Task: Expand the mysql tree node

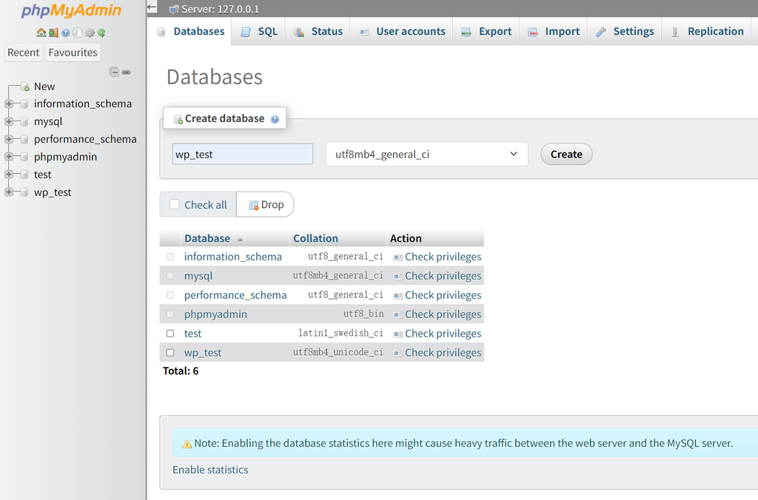Action: (x=9, y=122)
